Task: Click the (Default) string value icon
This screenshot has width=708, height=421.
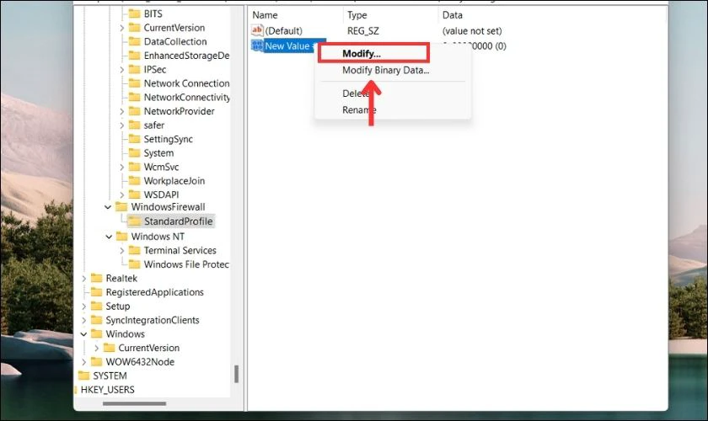Action: (257, 30)
